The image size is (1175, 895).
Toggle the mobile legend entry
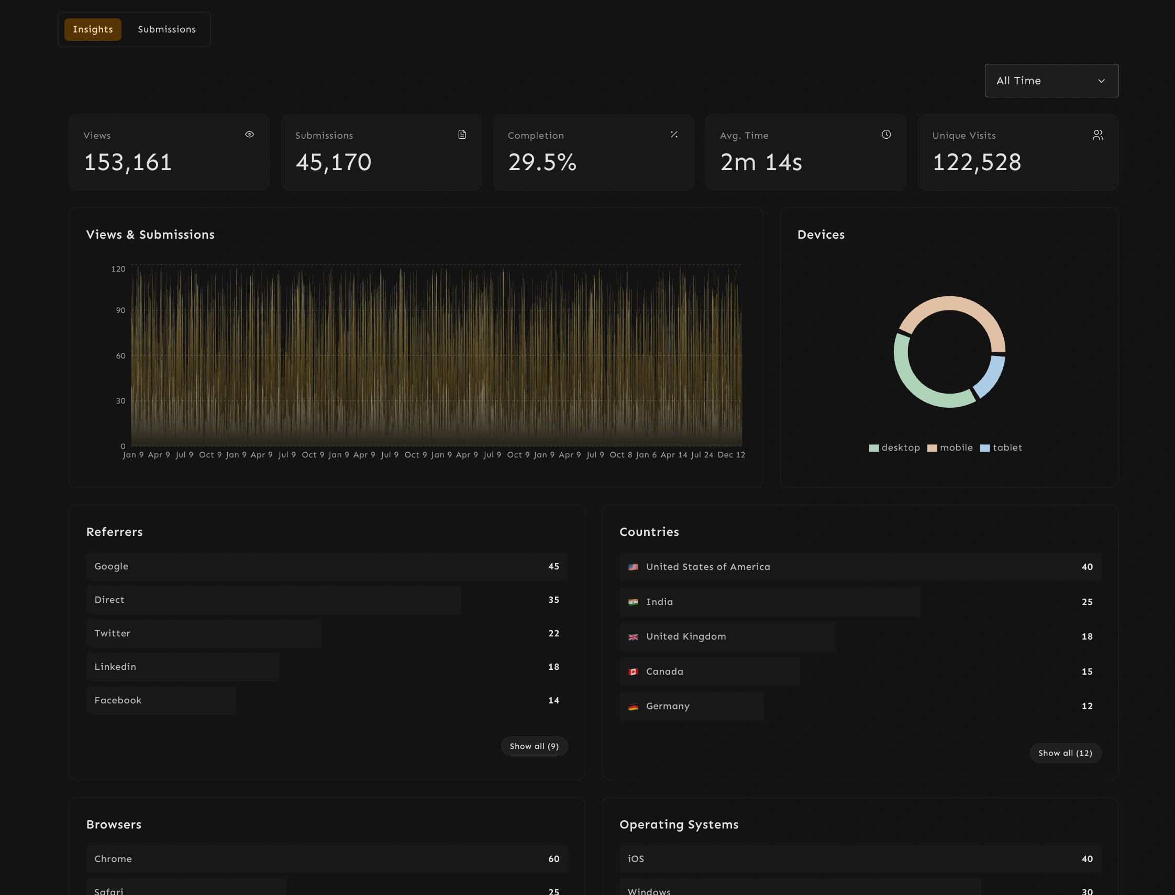click(x=950, y=448)
